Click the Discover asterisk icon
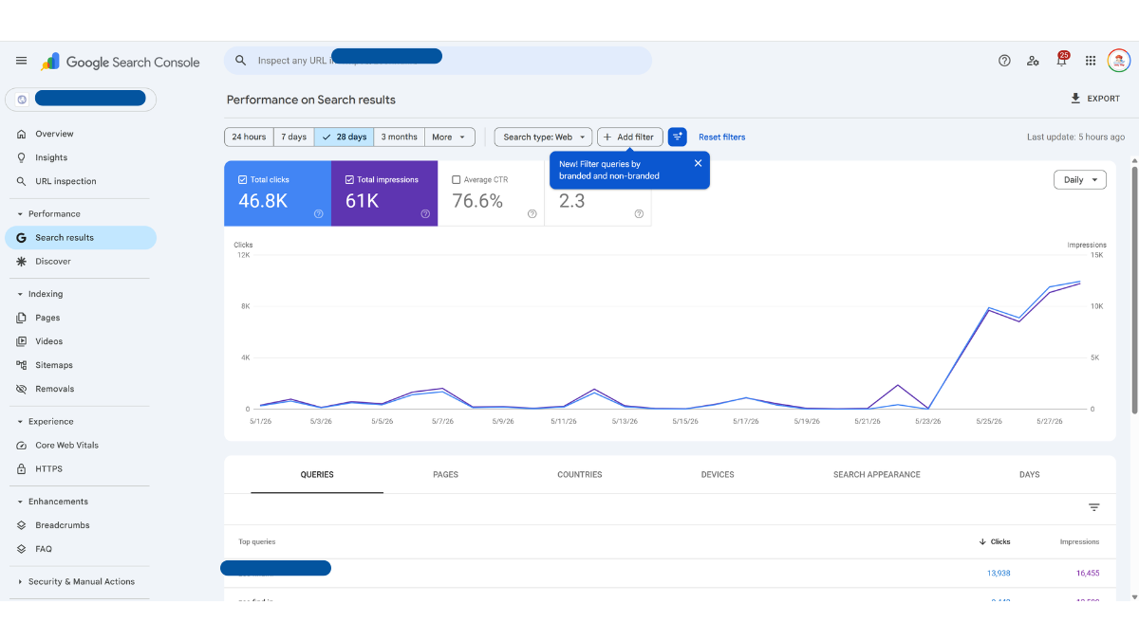 22,261
